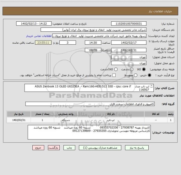Click the stepper arrows beside description box
The image size is (181, 175).
coord(151,86)
